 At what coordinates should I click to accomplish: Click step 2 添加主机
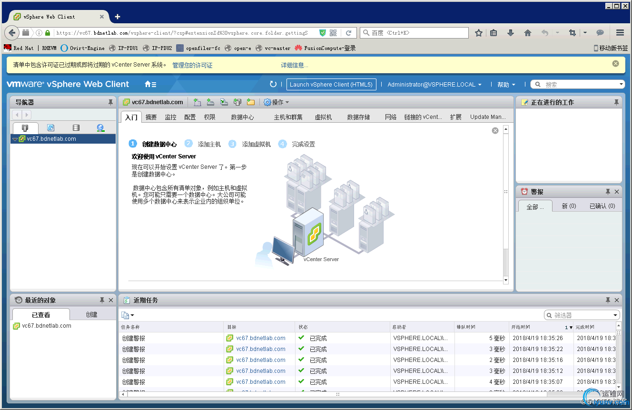point(203,144)
